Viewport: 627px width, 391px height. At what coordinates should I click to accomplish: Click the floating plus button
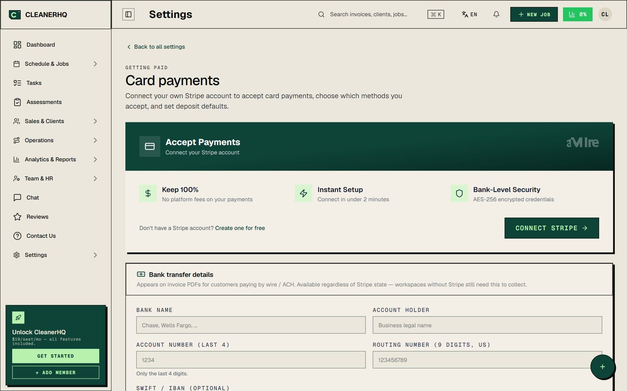pos(603,367)
